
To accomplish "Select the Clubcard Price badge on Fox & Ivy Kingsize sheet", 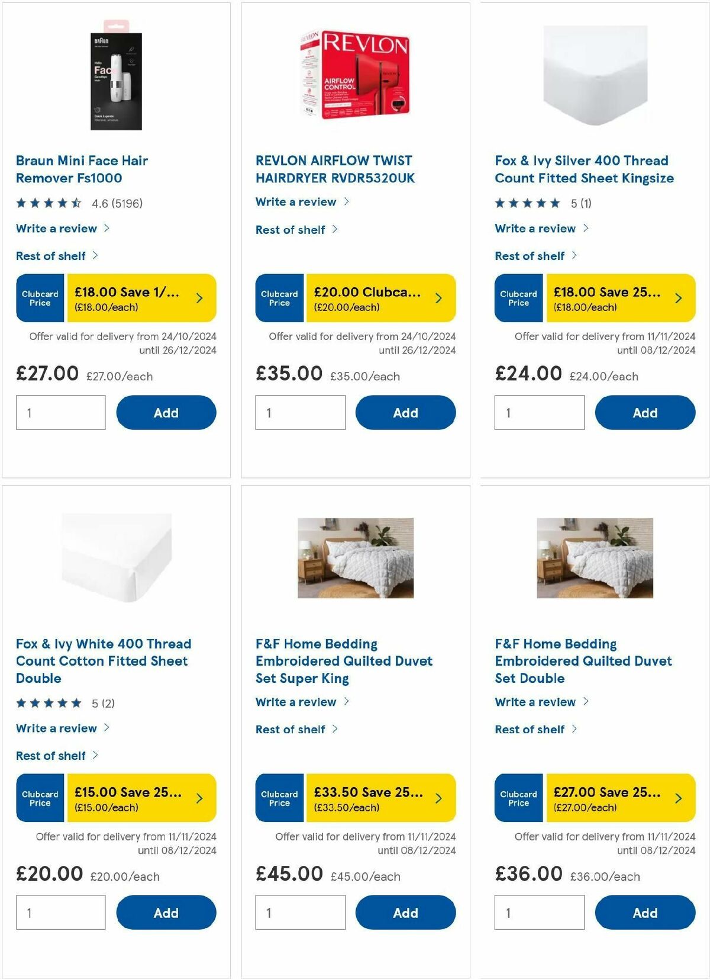I will pyautogui.click(x=518, y=298).
